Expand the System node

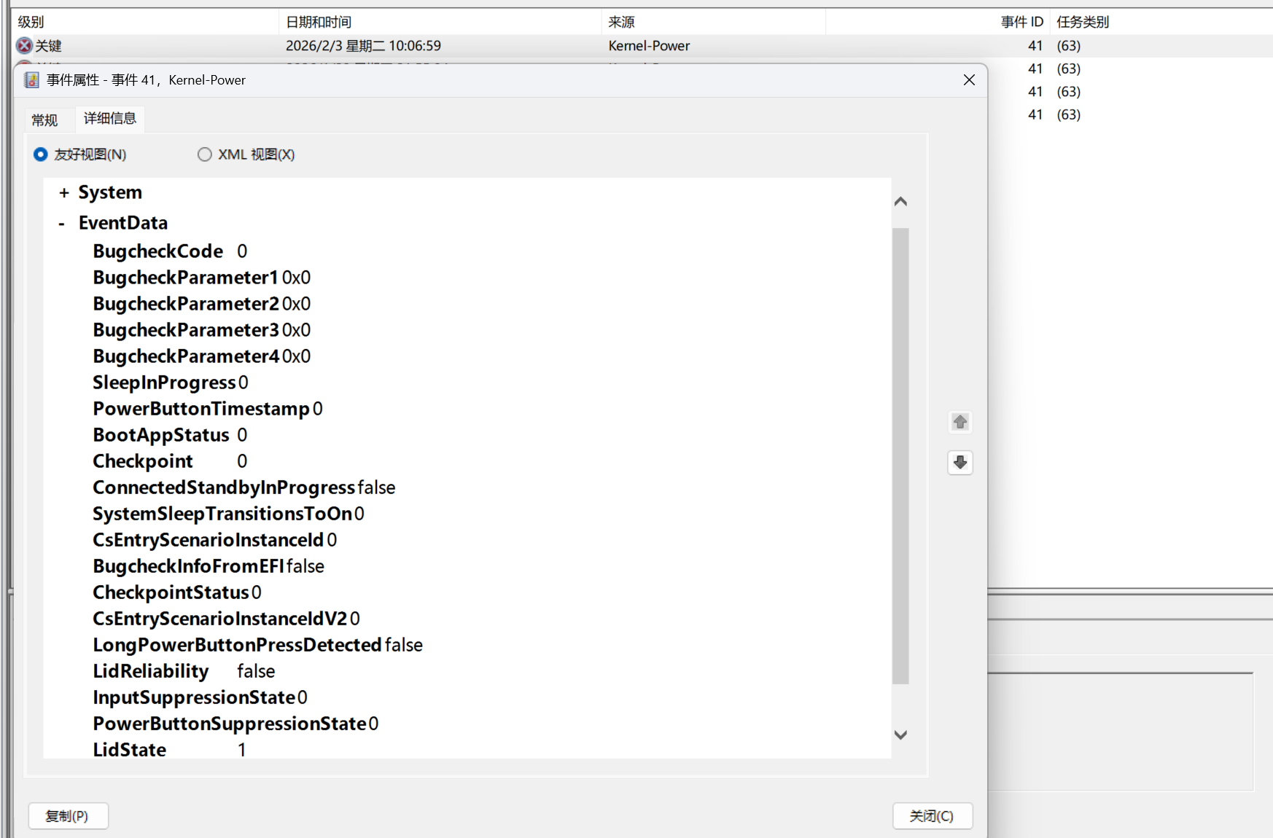(x=64, y=193)
